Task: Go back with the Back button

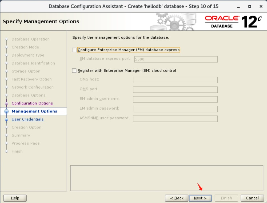Action: tap(177, 198)
